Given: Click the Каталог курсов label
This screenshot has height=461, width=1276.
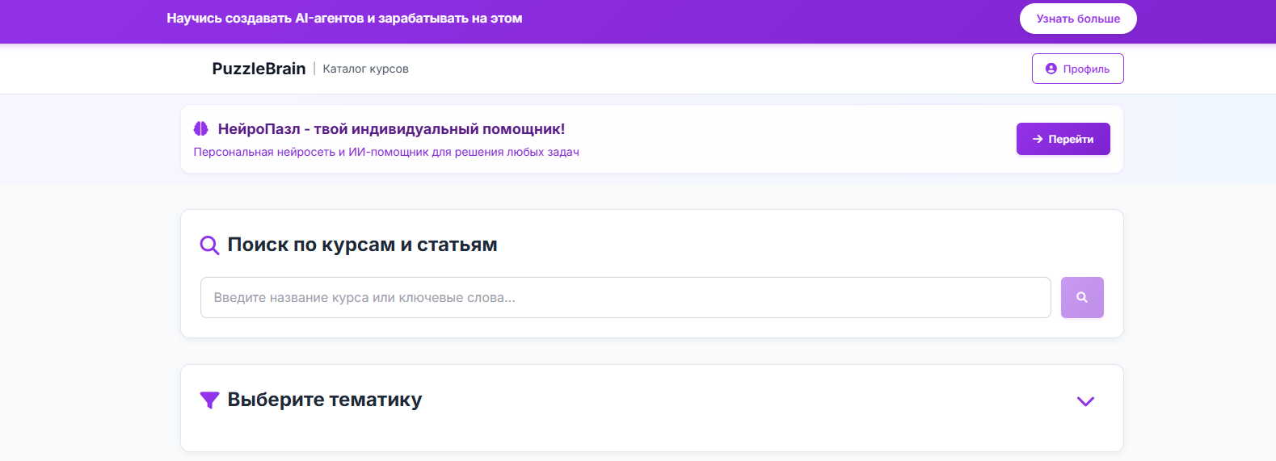Looking at the screenshot, I should click(365, 69).
